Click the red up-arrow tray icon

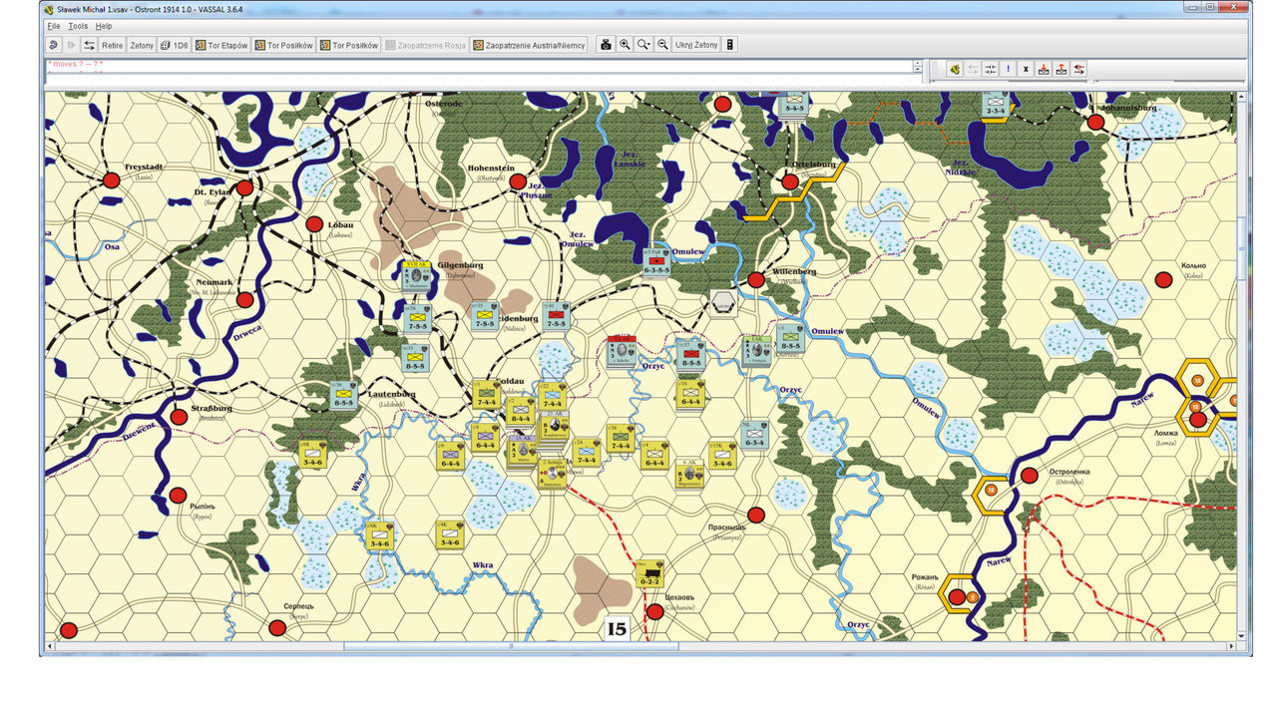tap(1062, 69)
